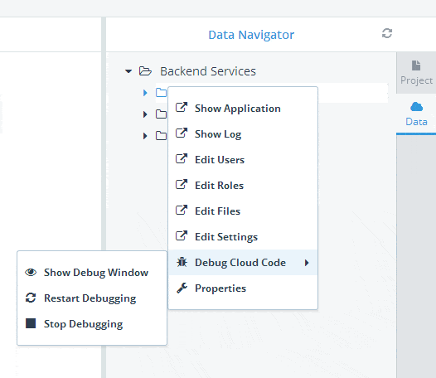
Task: Switch to the Project tab
Action: [x=416, y=73]
